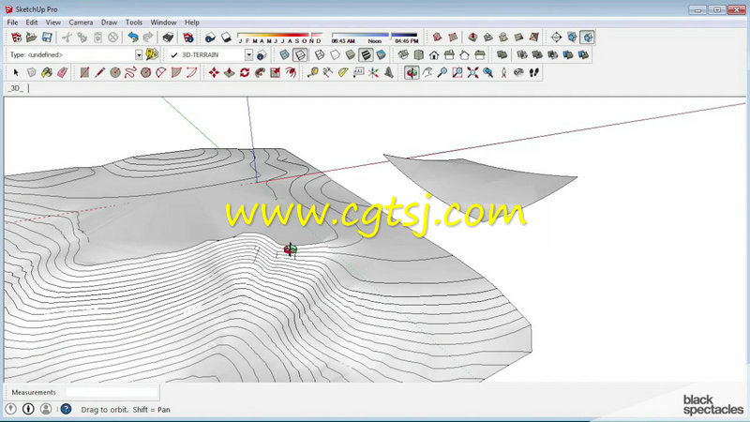Activate the Line pencil tool
The image size is (750, 422).
100,72
